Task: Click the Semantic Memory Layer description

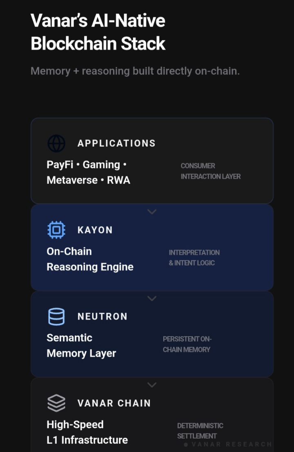Action: pos(81,346)
